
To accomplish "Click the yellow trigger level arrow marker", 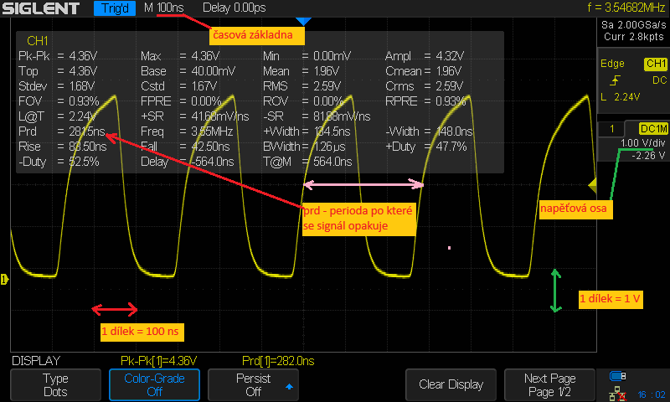I will point(593,183).
